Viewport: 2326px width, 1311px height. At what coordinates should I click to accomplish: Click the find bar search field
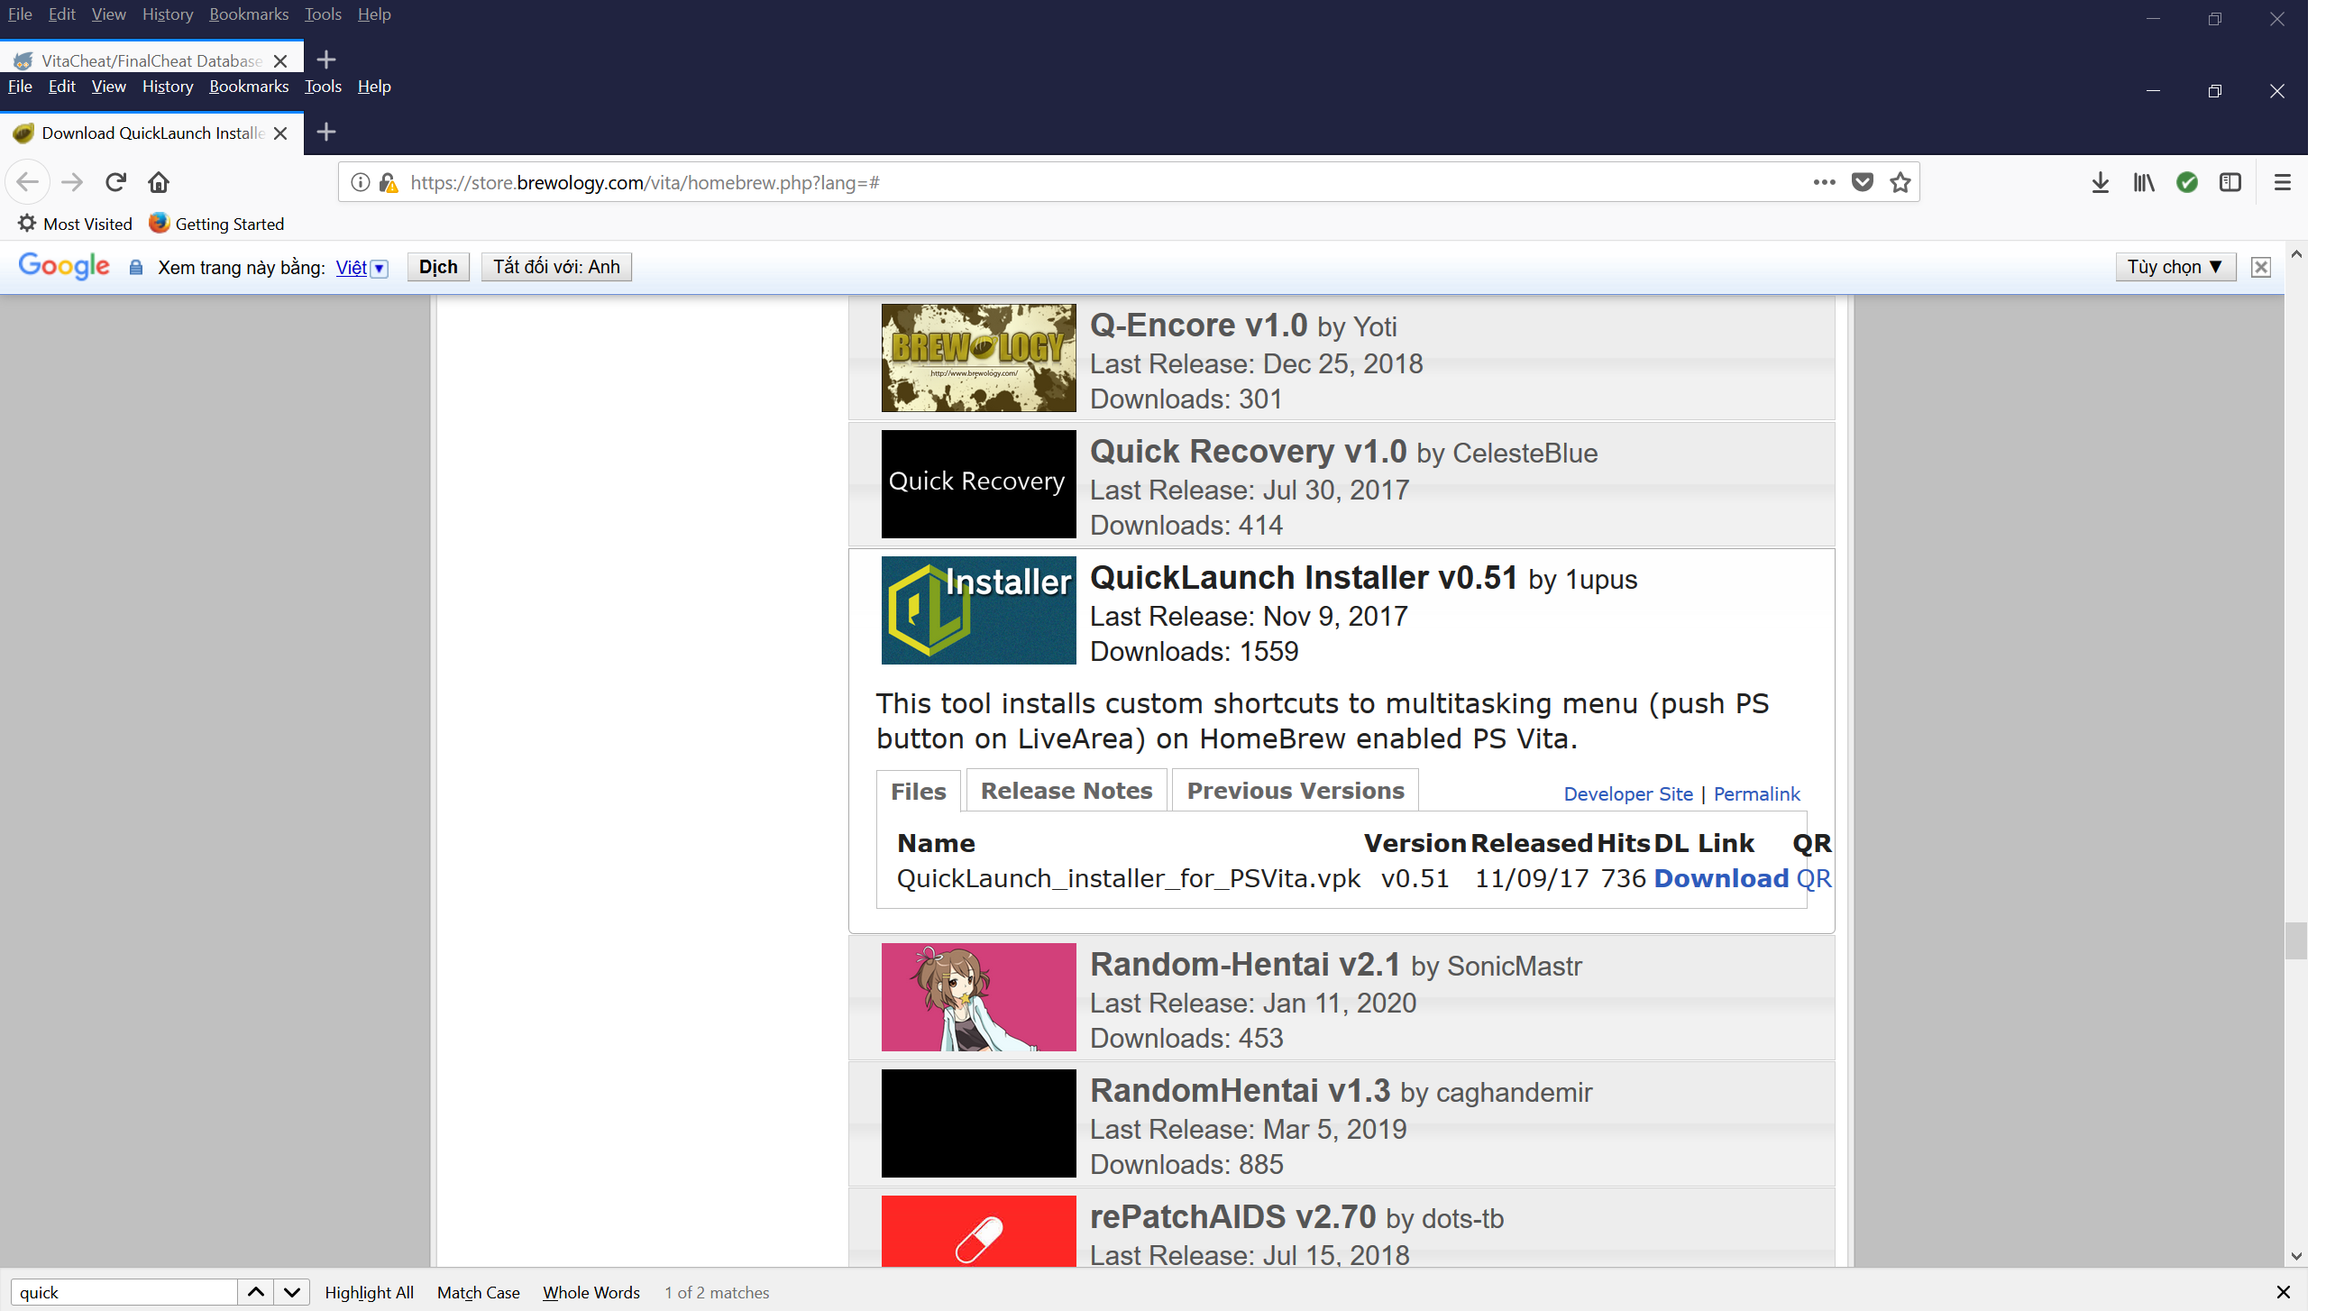(x=124, y=1292)
